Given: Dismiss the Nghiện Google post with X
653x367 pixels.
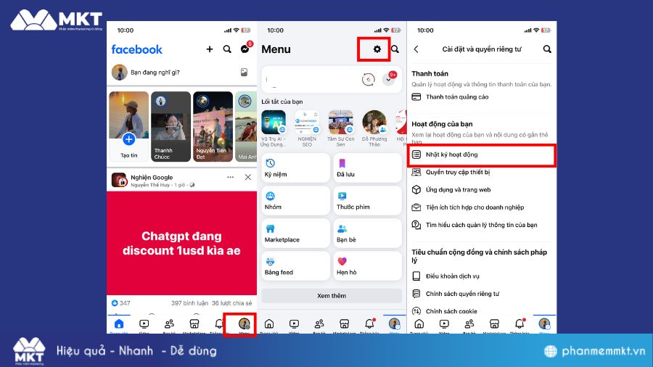Looking at the screenshot, I should (248, 177).
